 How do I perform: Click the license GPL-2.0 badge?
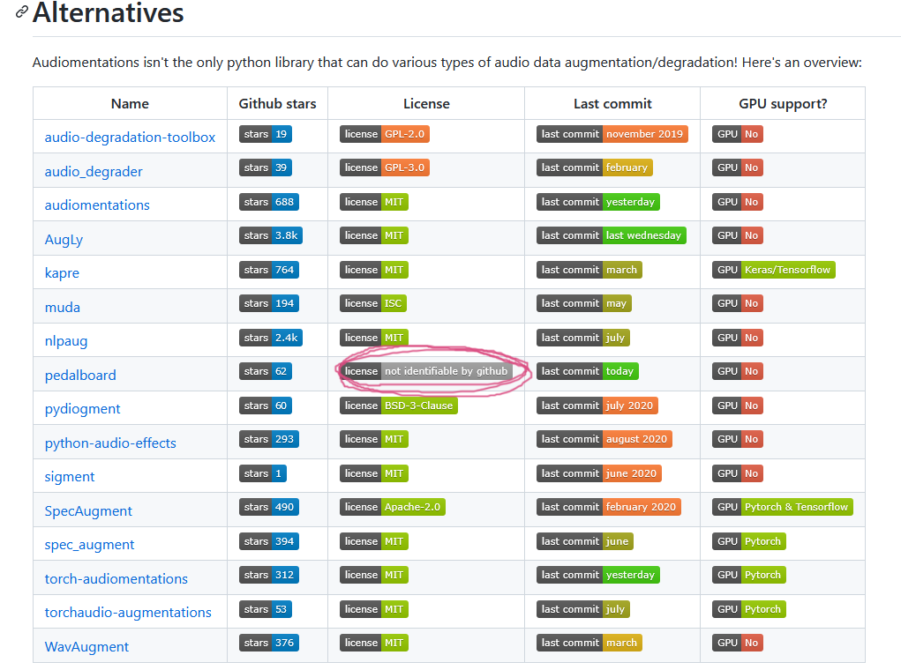pos(385,134)
